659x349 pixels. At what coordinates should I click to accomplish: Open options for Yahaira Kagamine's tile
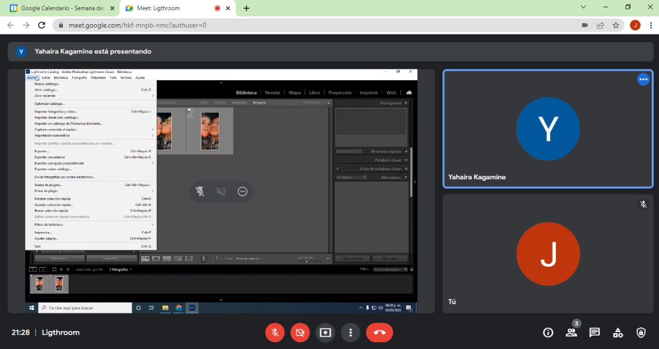[643, 79]
